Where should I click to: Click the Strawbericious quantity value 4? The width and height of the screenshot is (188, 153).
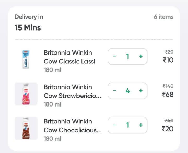[128, 91]
